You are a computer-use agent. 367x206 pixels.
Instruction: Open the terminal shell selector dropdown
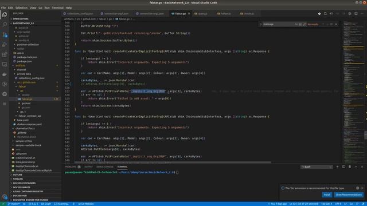(317, 167)
